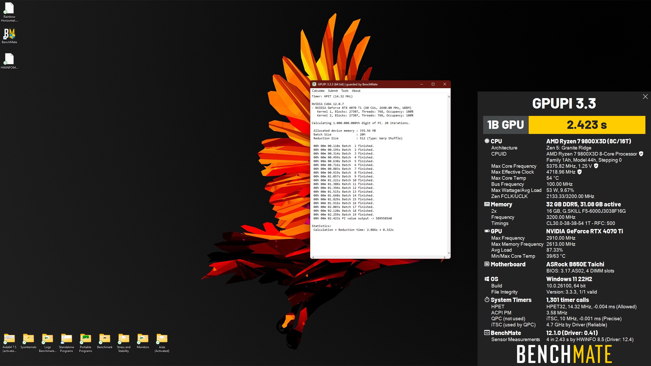Click the verified shield beside CPUID name
The image size is (651, 366).
pyautogui.click(x=641, y=154)
